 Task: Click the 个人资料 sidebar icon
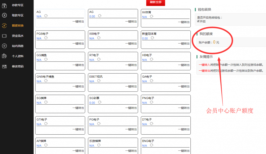click(4, 56)
